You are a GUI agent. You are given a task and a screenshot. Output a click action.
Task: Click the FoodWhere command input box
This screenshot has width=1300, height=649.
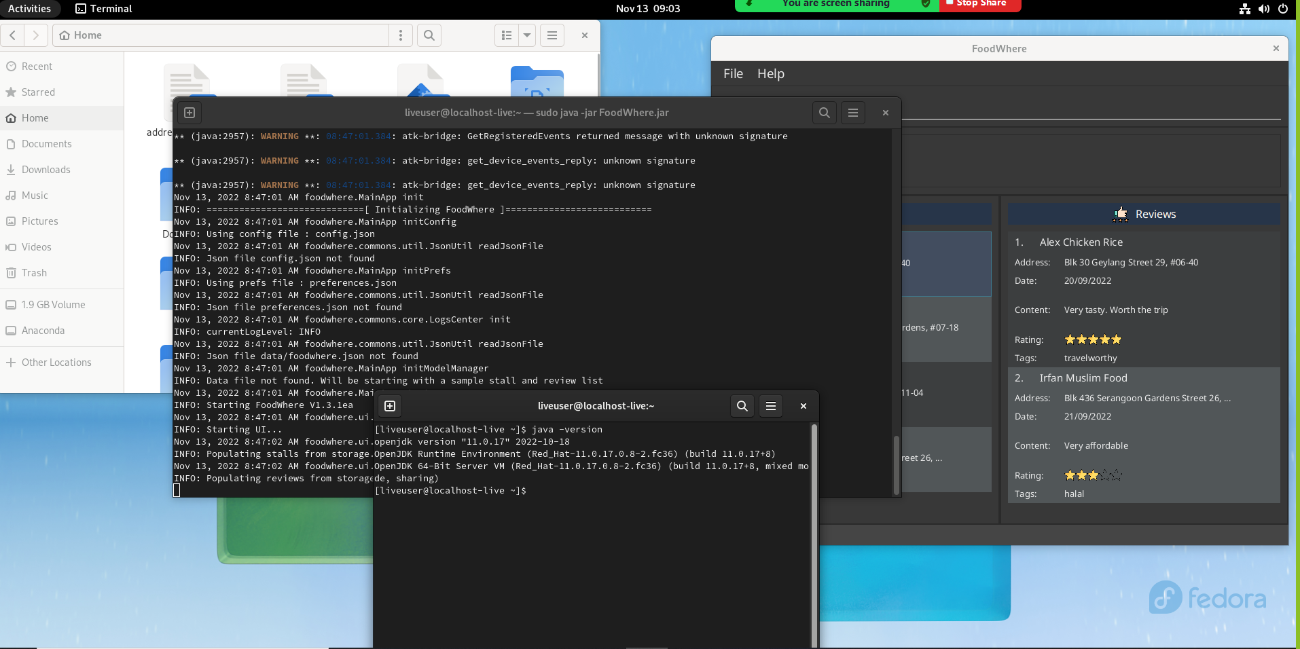pos(1091,108)
